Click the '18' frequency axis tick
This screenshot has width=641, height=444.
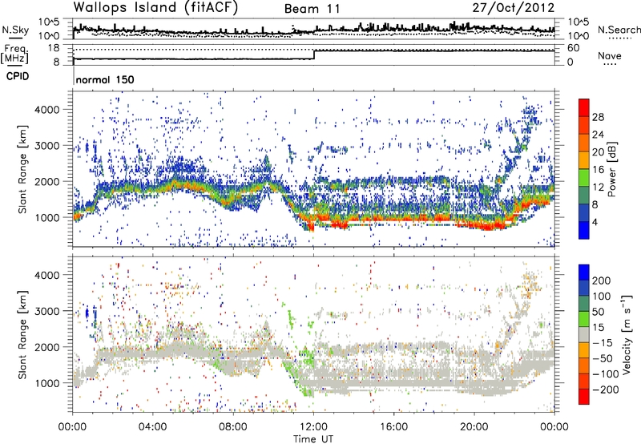pos(54,48)
